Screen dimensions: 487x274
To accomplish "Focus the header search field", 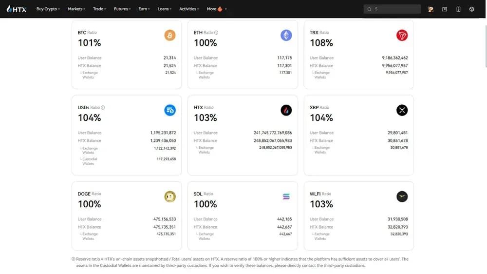I will coord(392,9).
